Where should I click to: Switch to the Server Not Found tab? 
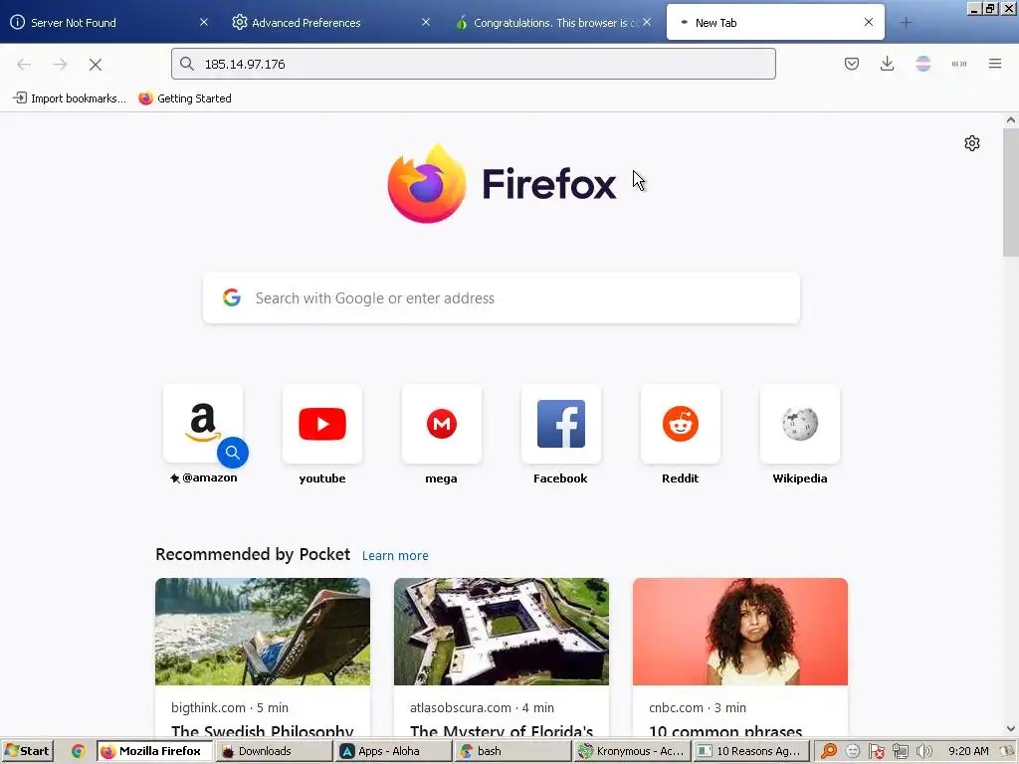pyautogui.click(x=110, y=23)
